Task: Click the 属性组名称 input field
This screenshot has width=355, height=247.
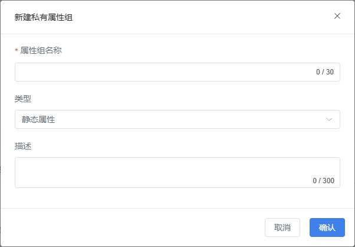Action: tap(159, 72)
